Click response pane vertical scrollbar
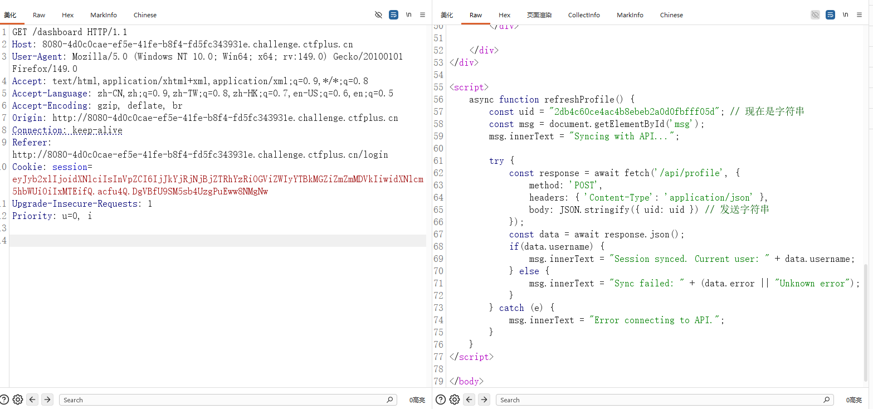The image size is (873, 409). tap(867, 323)
